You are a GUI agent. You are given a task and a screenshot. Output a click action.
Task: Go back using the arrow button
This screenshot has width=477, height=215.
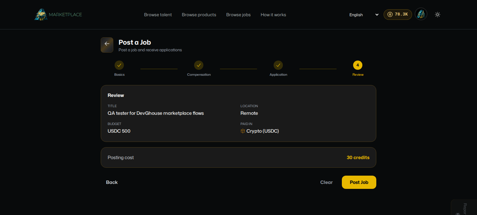[x=107, y=45]
